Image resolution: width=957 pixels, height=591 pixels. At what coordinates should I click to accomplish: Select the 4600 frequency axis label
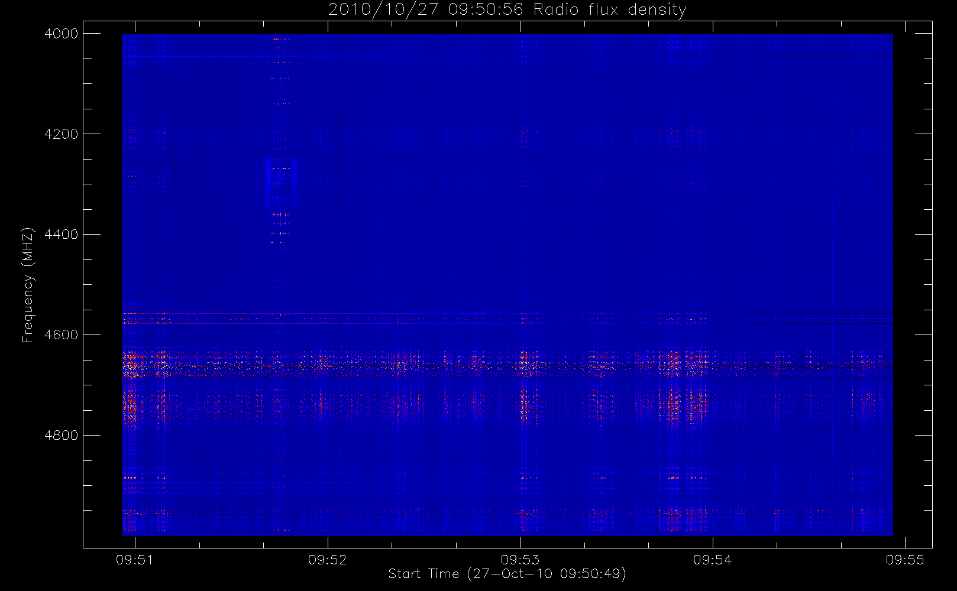(x=62, y=335)
